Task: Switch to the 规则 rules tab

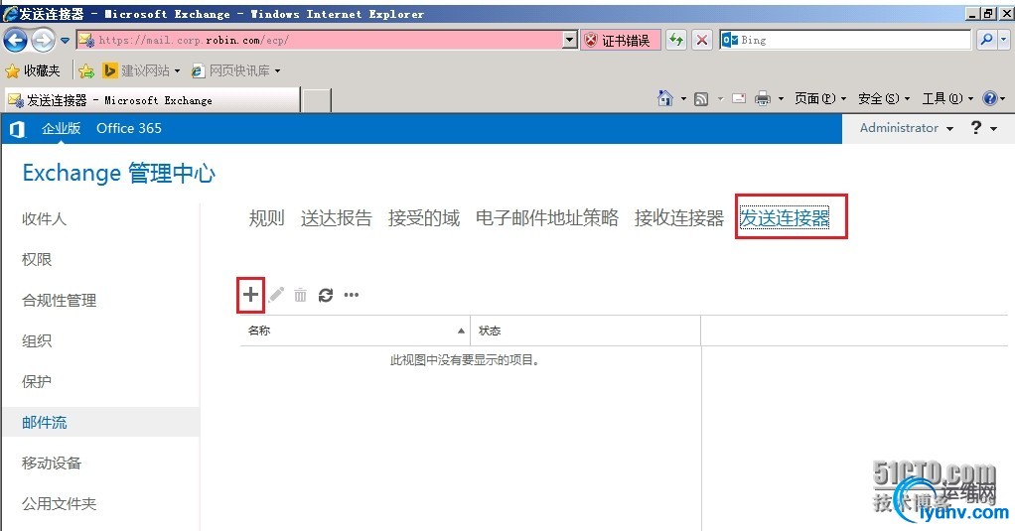Action: click(267, 218)
